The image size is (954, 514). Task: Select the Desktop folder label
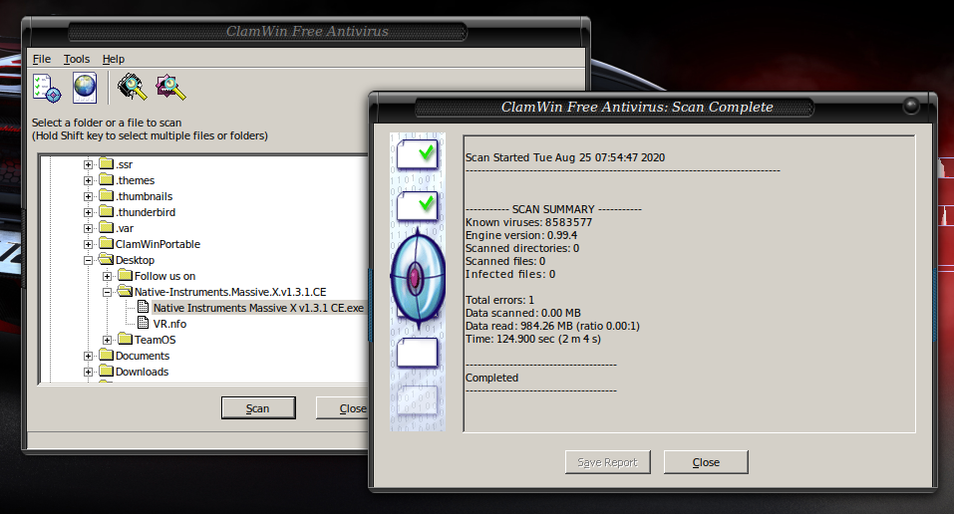pyautogui.click(x=135, y=260)
